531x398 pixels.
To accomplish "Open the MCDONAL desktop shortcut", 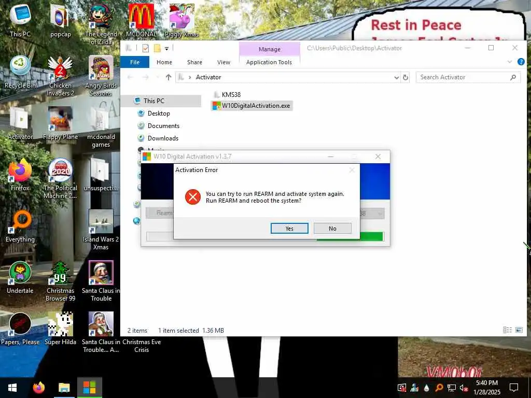I will point(141,20).
